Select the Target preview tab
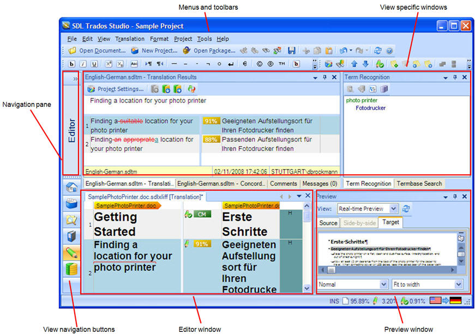The image size is (475, 334). click(390, 222)
